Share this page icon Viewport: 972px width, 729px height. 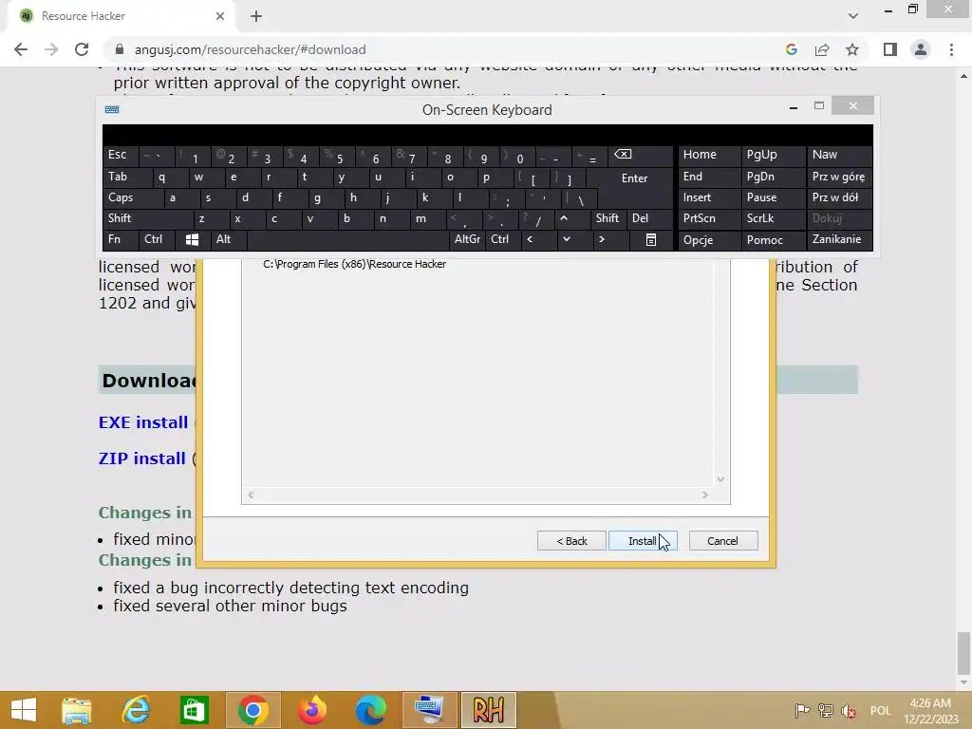pos(822,49)
